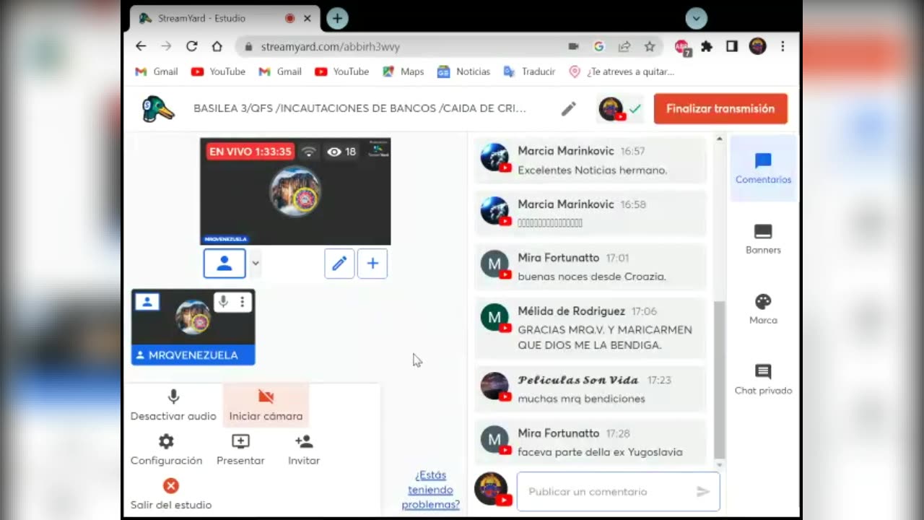Go back in browser
The width and height of the screenshot is (924, 520).
(141, 46)
